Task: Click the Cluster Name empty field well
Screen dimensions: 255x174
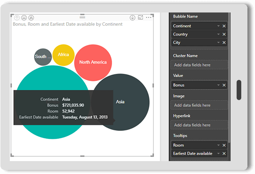Action: pyautogui.click(x=199, y=65)
